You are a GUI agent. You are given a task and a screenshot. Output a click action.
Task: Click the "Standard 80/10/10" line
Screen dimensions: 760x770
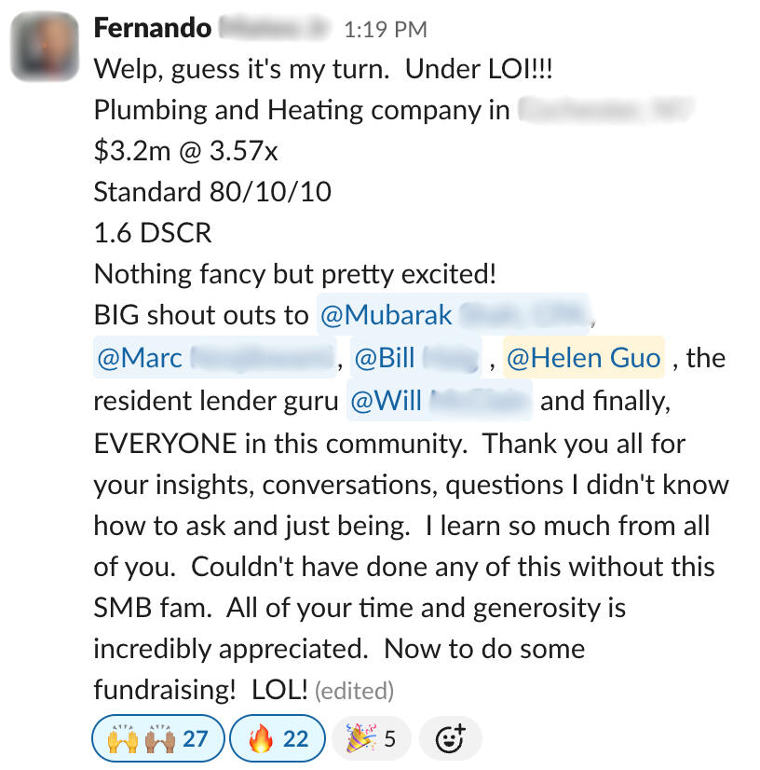point(212,192)
